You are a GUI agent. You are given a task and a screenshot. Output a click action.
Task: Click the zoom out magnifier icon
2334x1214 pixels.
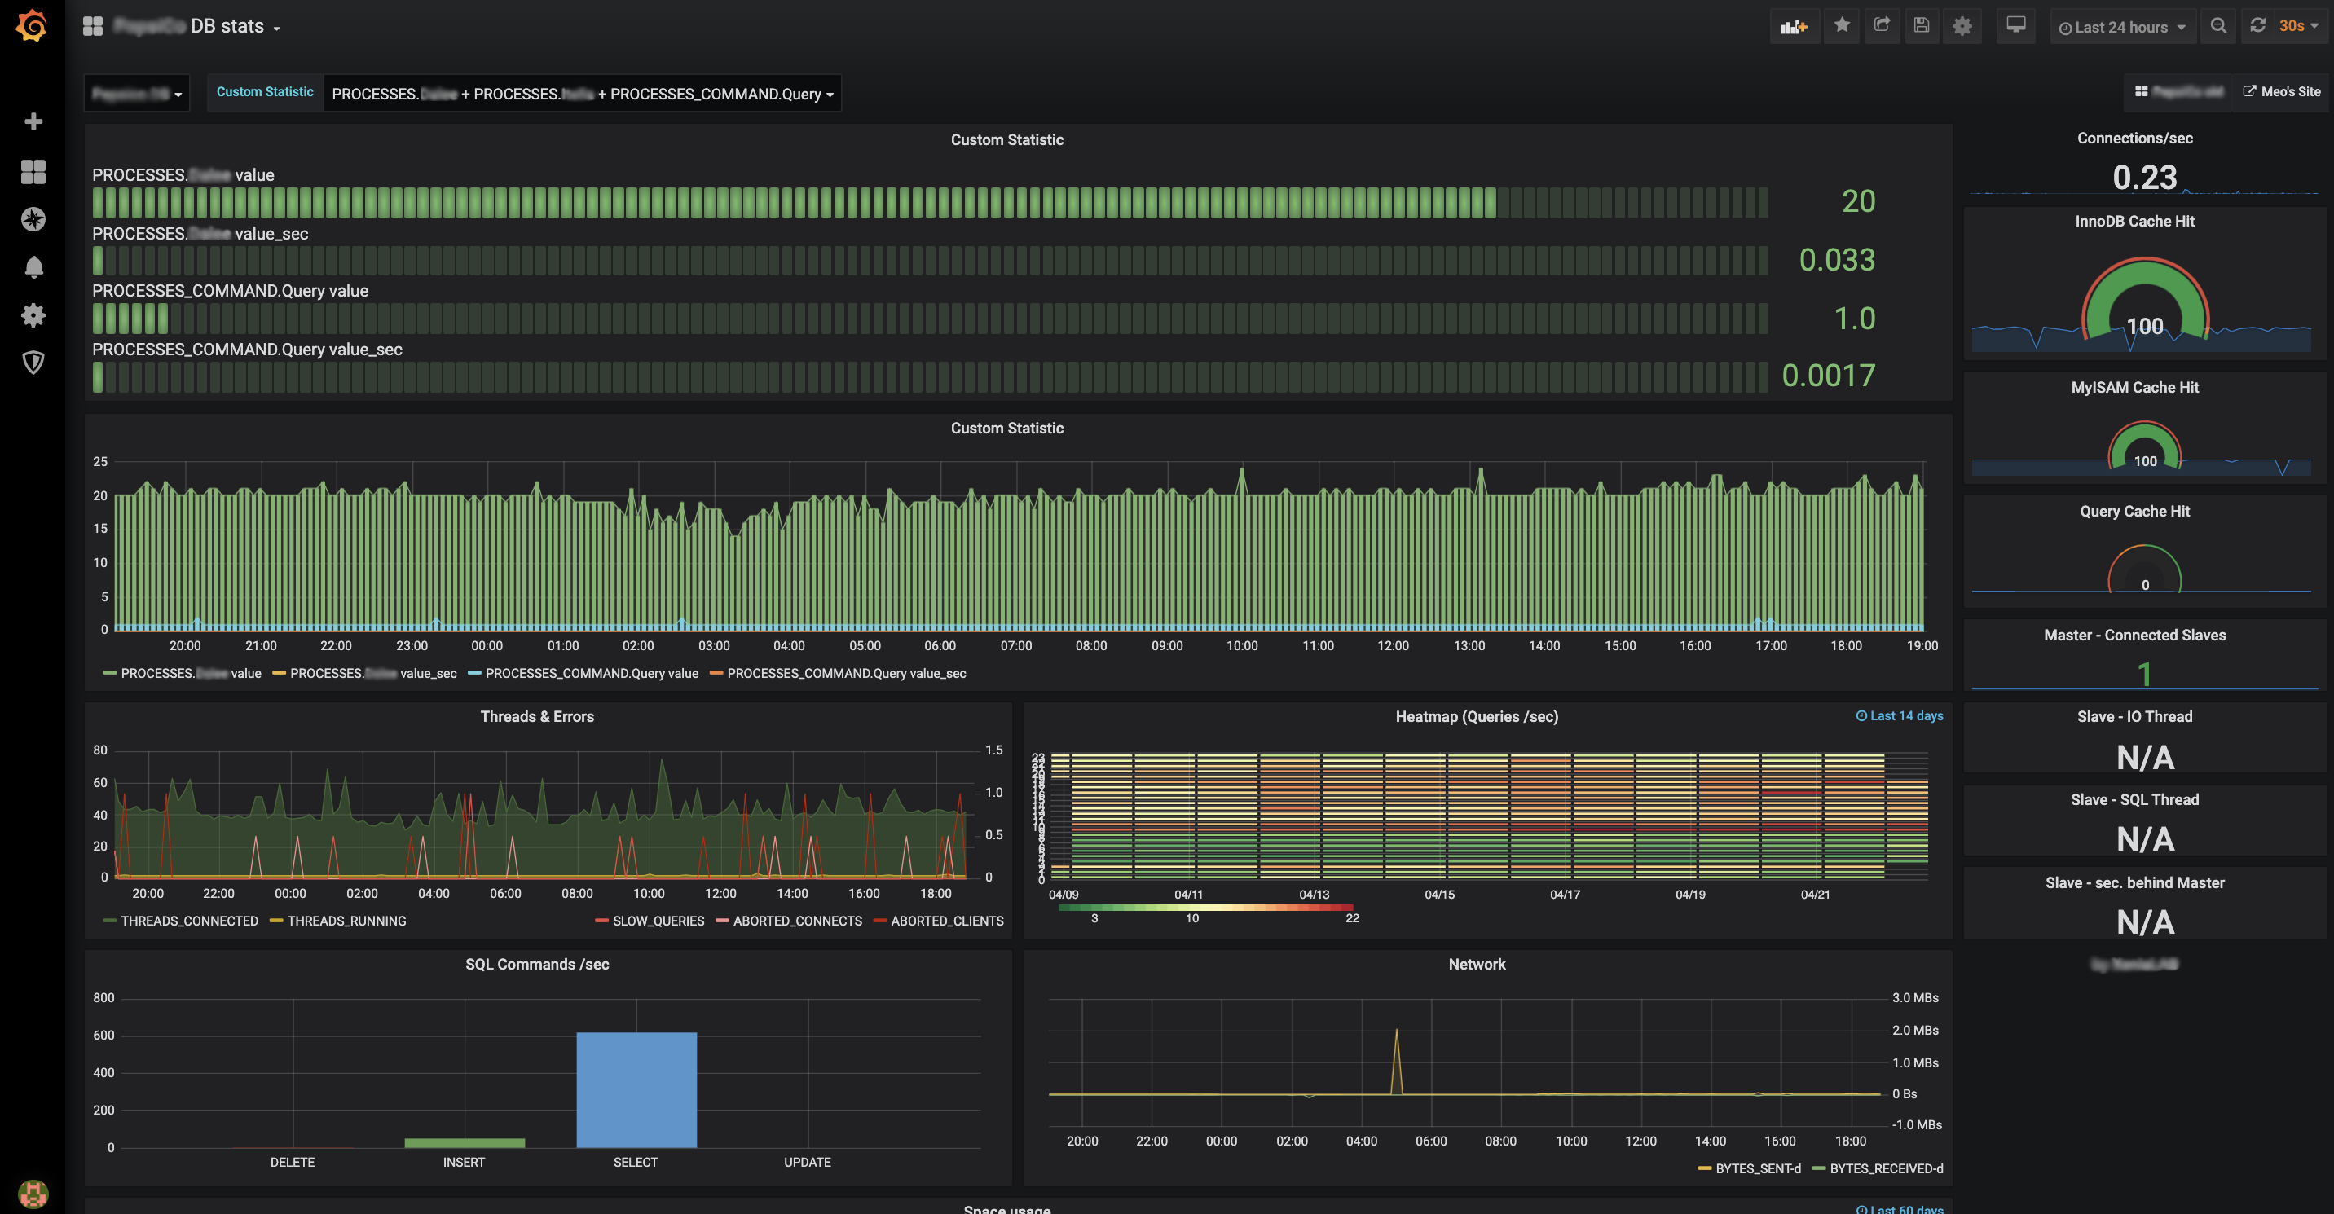[2218, 26]
